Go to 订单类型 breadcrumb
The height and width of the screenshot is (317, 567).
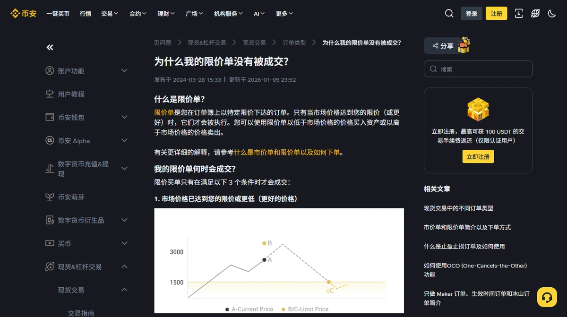click(294, 43)
